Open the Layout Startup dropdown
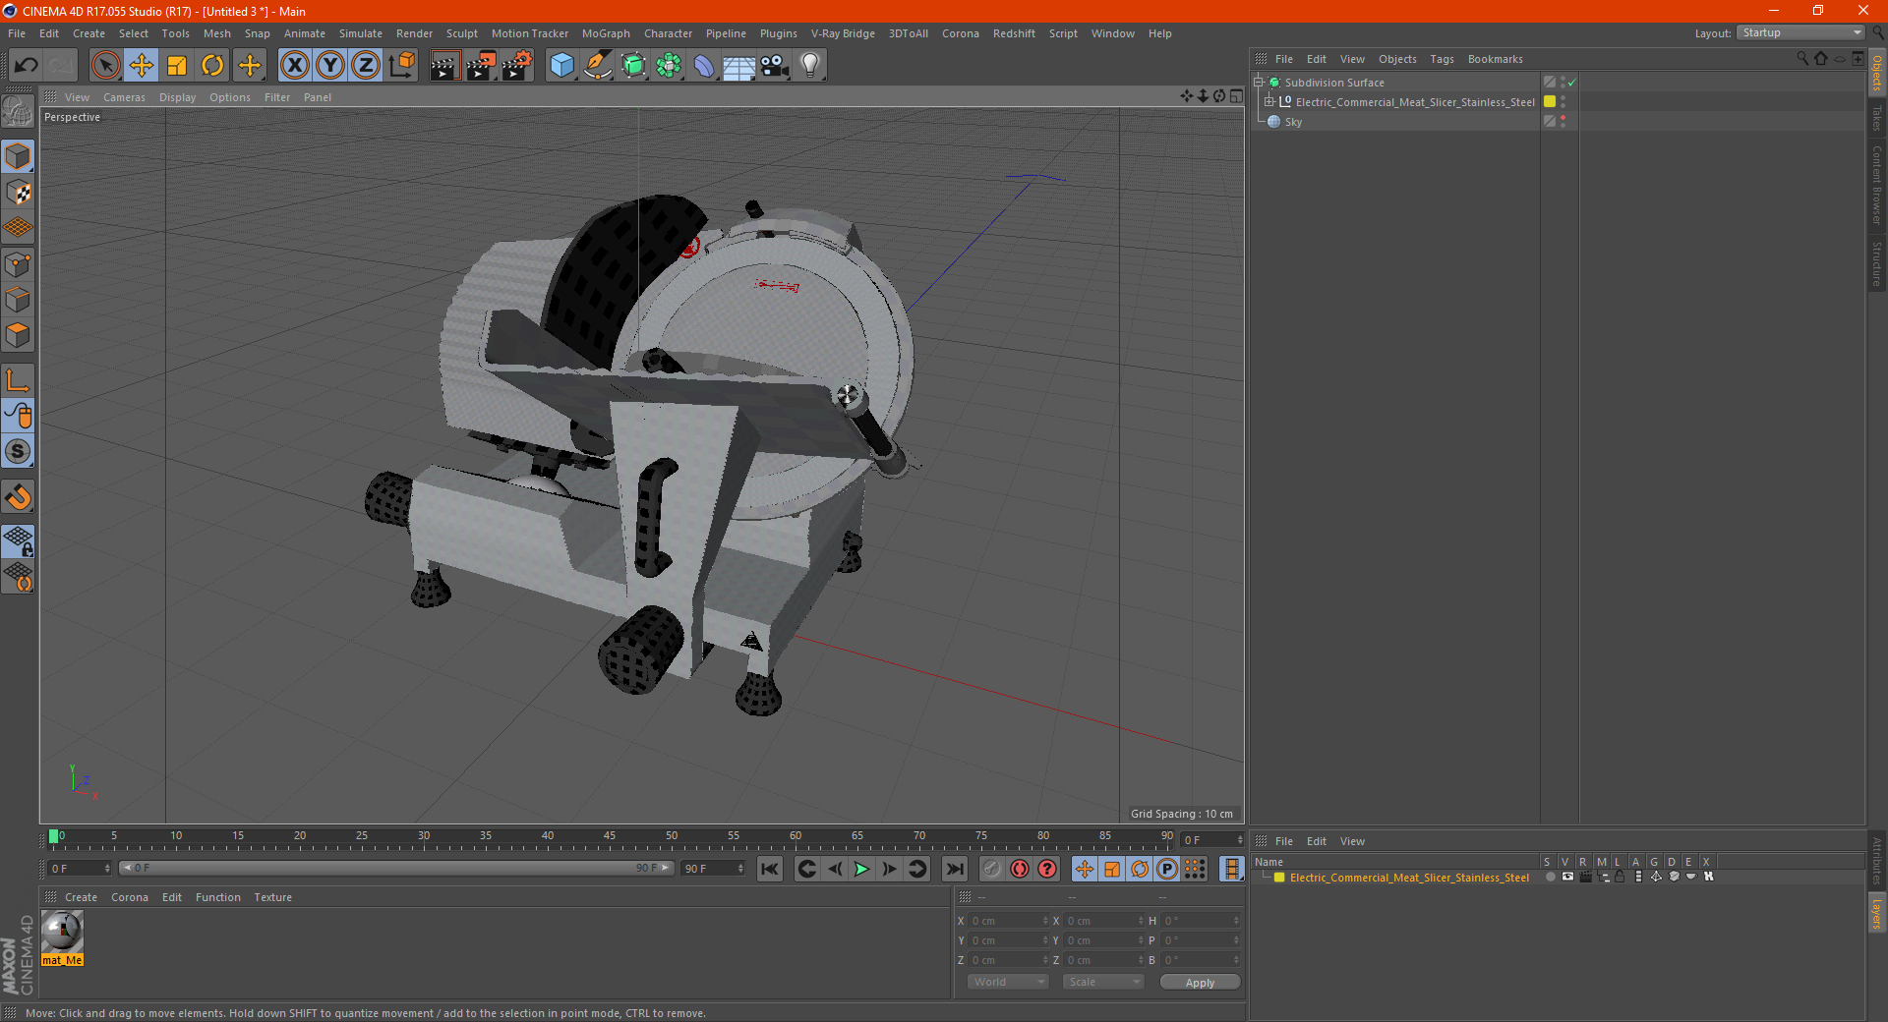Viewport: 1888px width, 1022px height. point(1800,32)
